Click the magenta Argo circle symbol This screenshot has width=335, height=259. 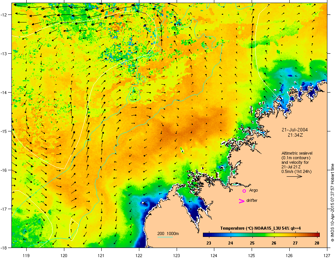[x=244, y=191]
